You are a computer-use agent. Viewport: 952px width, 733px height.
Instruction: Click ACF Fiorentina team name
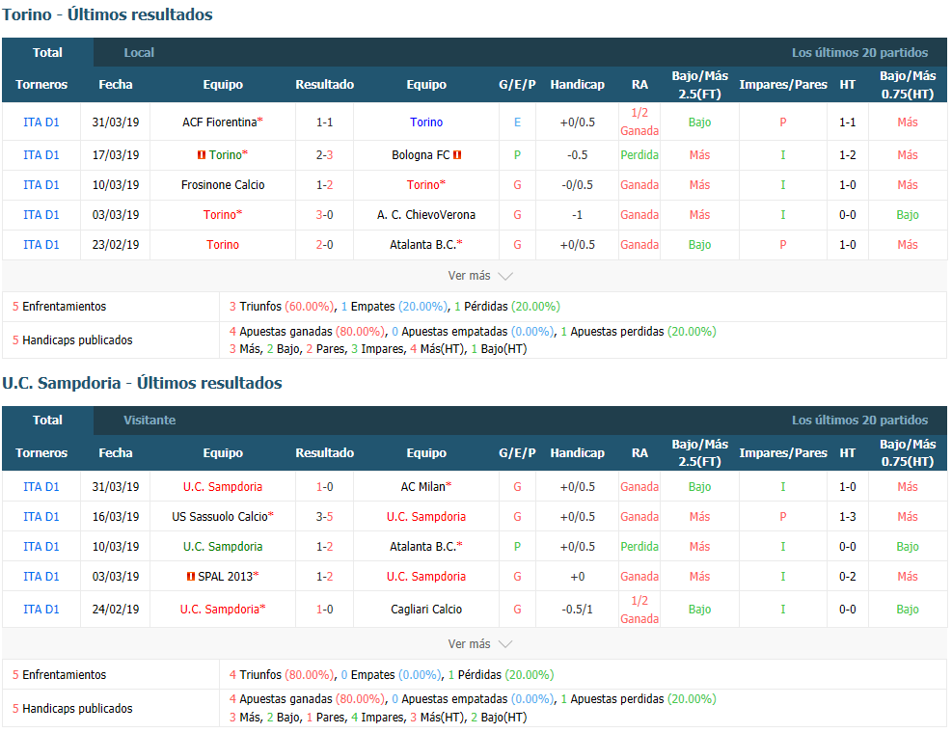[220, 122]
